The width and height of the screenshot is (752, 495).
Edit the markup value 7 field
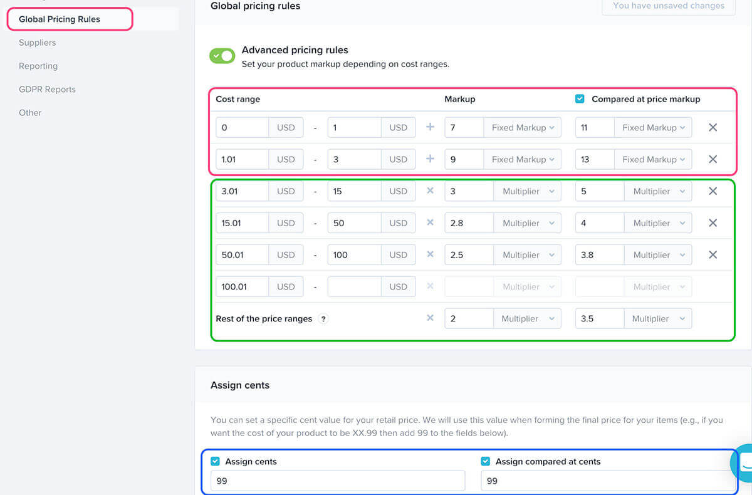click(x=464, y=127)
